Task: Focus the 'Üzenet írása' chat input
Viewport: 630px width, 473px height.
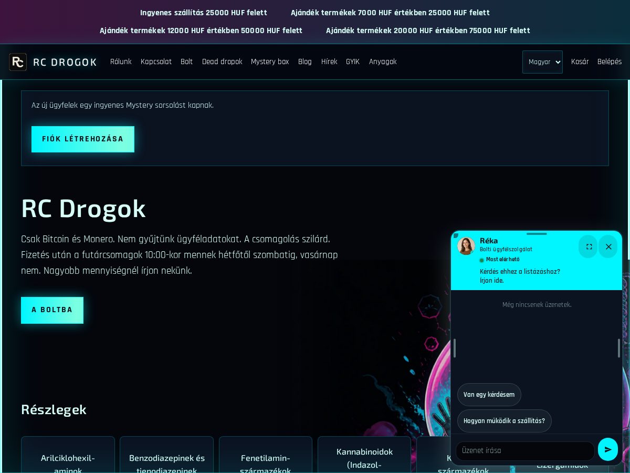Action: point(525,451)
